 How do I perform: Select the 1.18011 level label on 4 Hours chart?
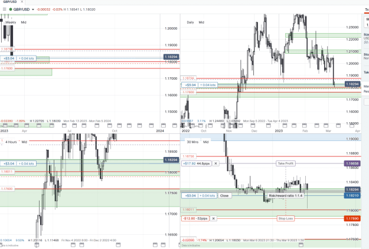tap(7, 172)
